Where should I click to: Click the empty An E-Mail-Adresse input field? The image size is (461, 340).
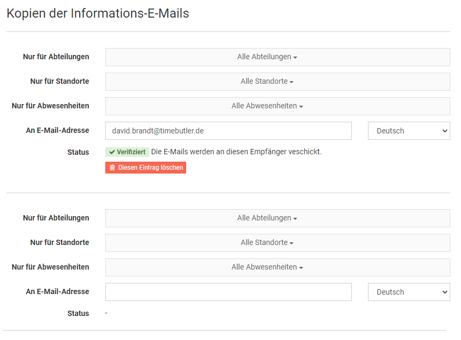click(228, 292)
